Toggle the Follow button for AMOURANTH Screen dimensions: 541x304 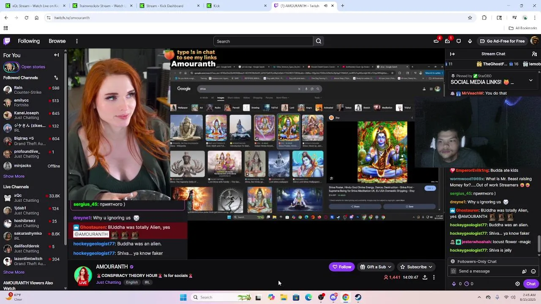click(x=342, y=267)
